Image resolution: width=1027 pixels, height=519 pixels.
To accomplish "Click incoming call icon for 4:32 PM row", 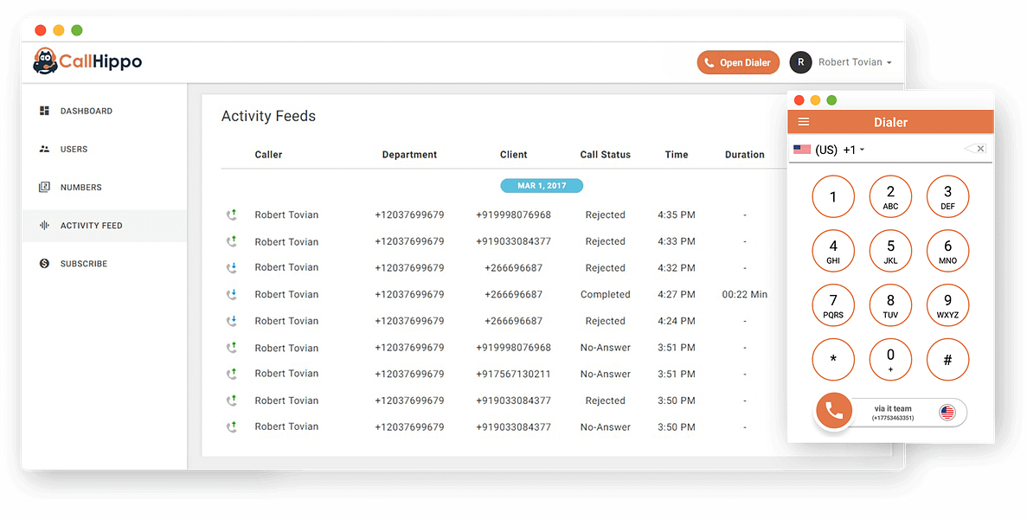I will 232,267.
